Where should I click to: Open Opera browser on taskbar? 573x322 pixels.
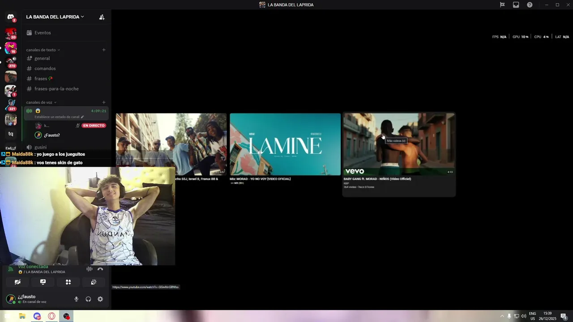pos(52,316)
